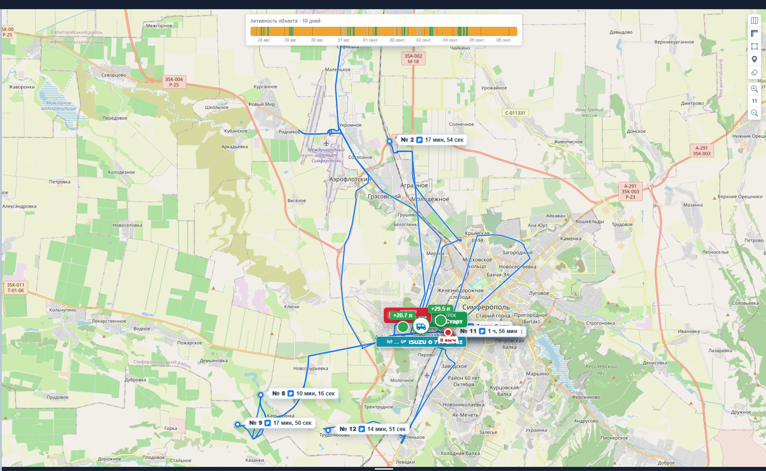766x471 pixels.
Task: Click the eraser clear tool
Action: (x=754, y=72)
